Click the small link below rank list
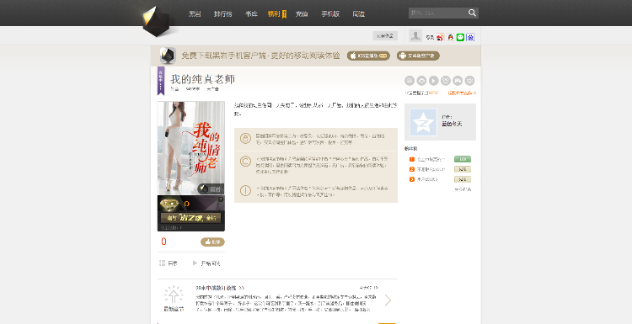 point(463,189)
